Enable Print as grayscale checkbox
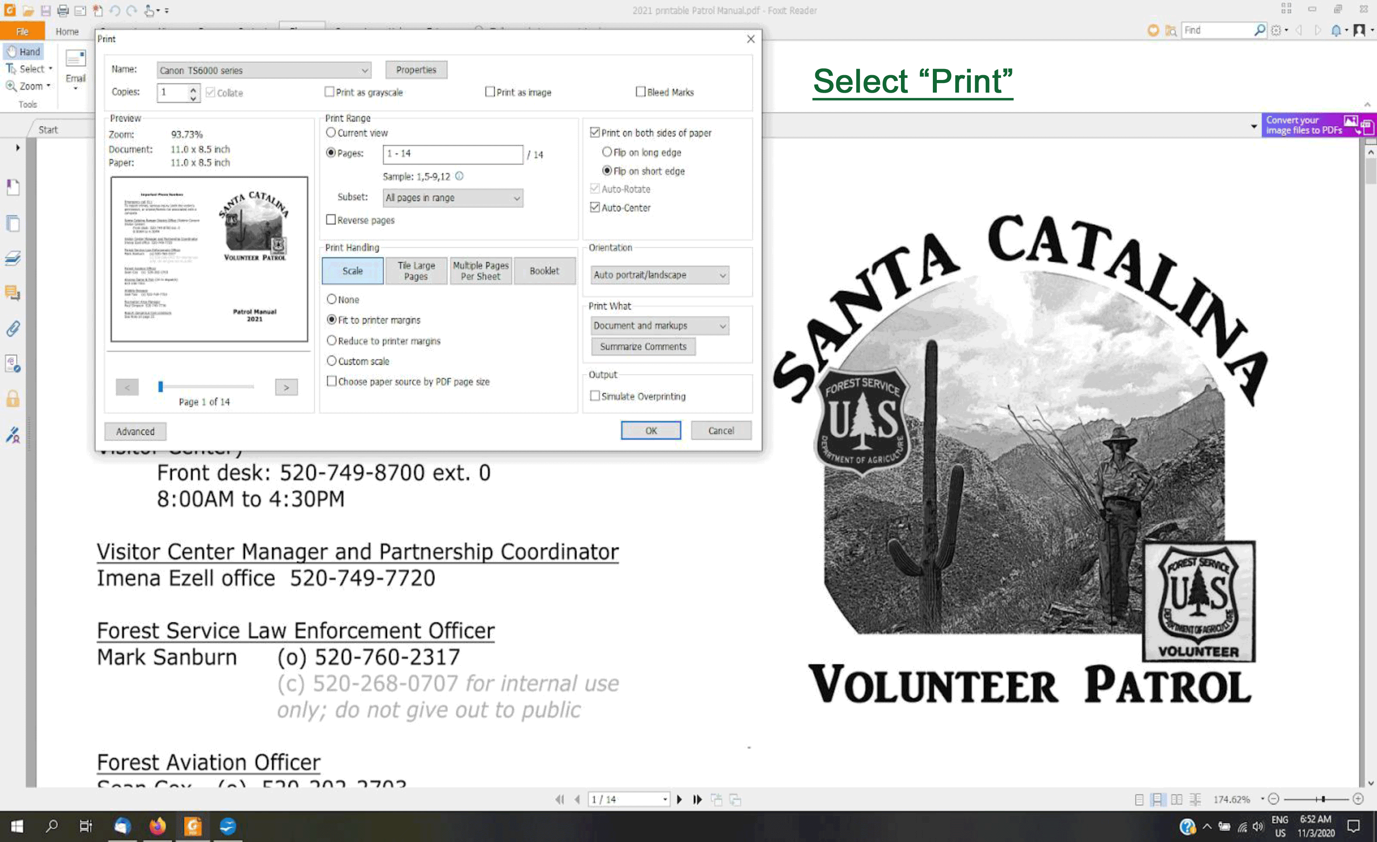The width and height of the screenshot is (1377, 842). point(330,92)
